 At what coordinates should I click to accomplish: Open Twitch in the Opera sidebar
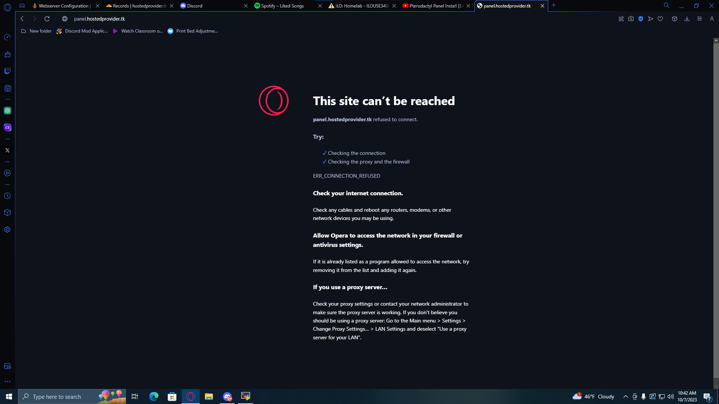7,71
